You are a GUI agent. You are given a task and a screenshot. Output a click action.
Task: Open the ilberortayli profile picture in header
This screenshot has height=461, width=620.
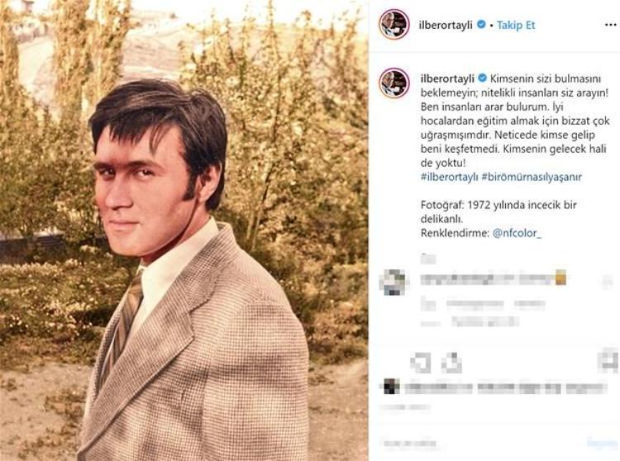[394, 25]
